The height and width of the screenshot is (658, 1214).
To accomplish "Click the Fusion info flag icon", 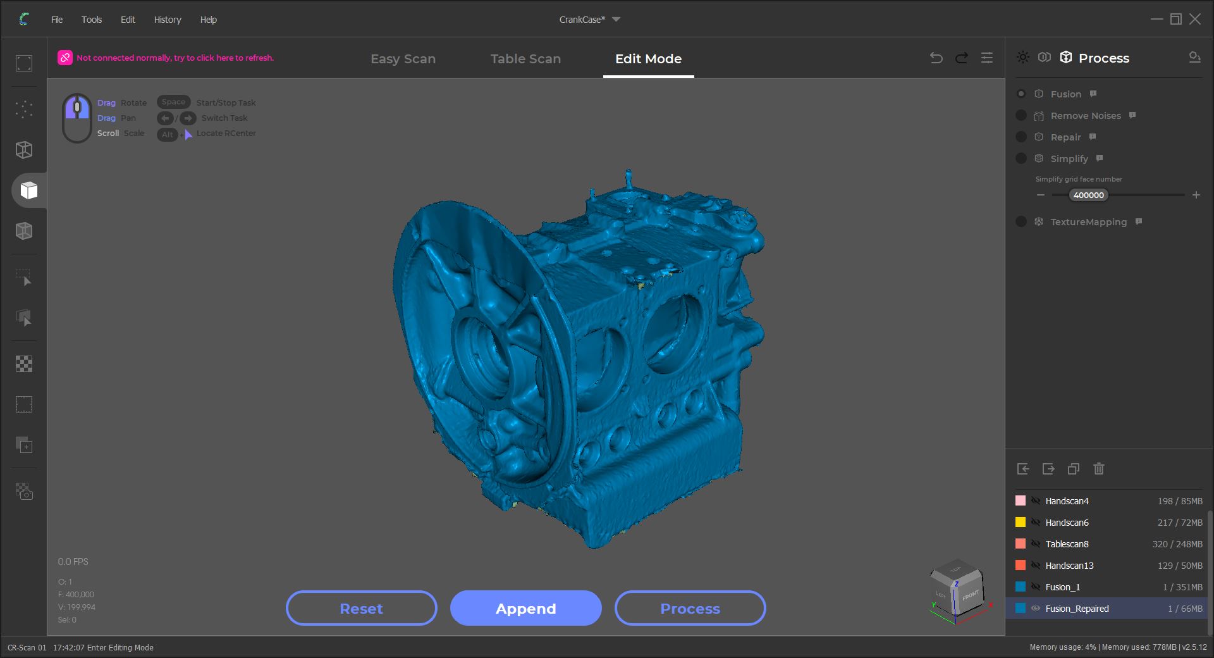I will pyautogui.click(x=1093, y=94).
